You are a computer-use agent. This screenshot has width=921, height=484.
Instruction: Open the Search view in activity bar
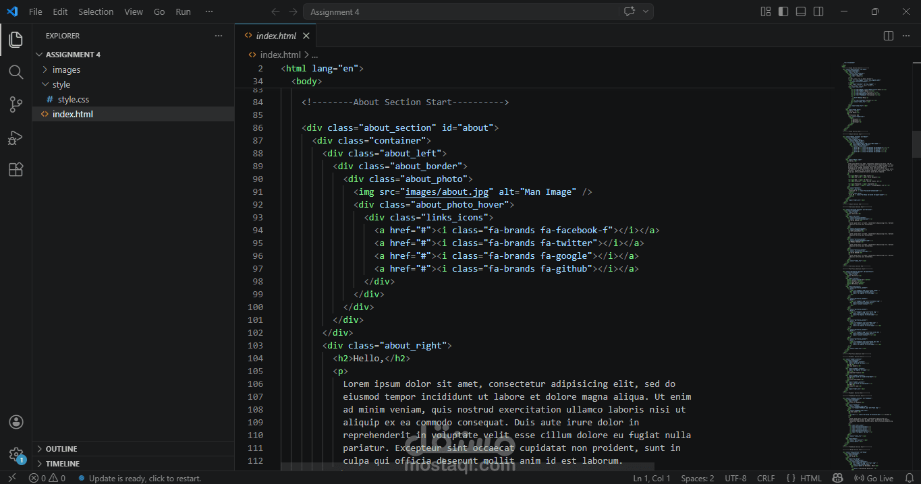click(16, 71)
